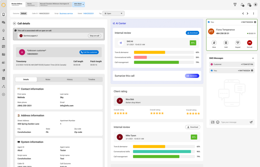Click the Fiona Temperance FT avatar

pyautogui.click(x=211, y=31)
